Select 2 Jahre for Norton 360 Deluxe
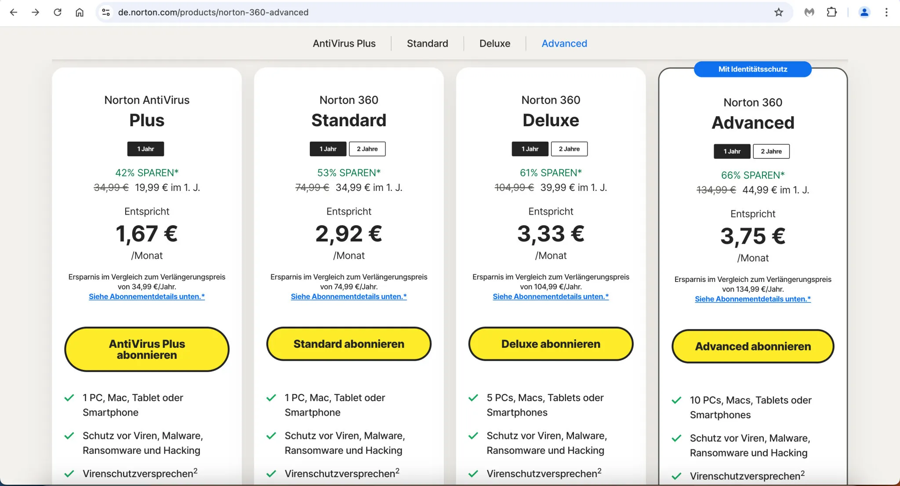900x486 pixels. (x=569, y=149)
